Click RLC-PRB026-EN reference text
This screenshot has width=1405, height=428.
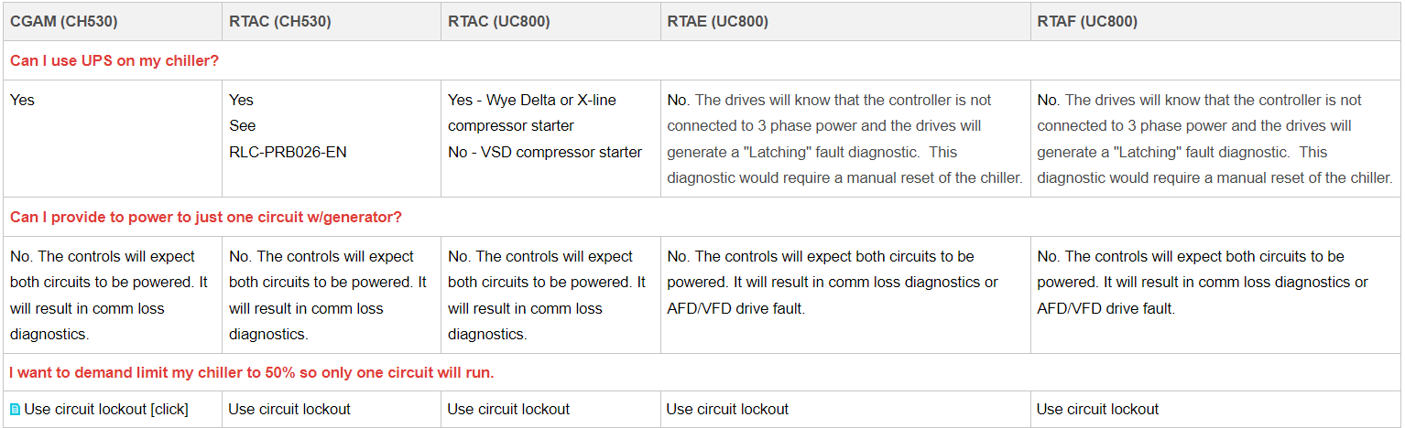tap(288, 152)
